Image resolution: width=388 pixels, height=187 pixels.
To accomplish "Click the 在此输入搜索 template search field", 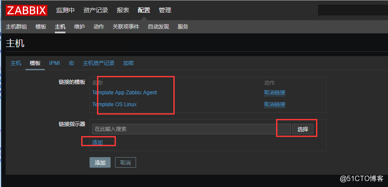I will tap(191, 129).
